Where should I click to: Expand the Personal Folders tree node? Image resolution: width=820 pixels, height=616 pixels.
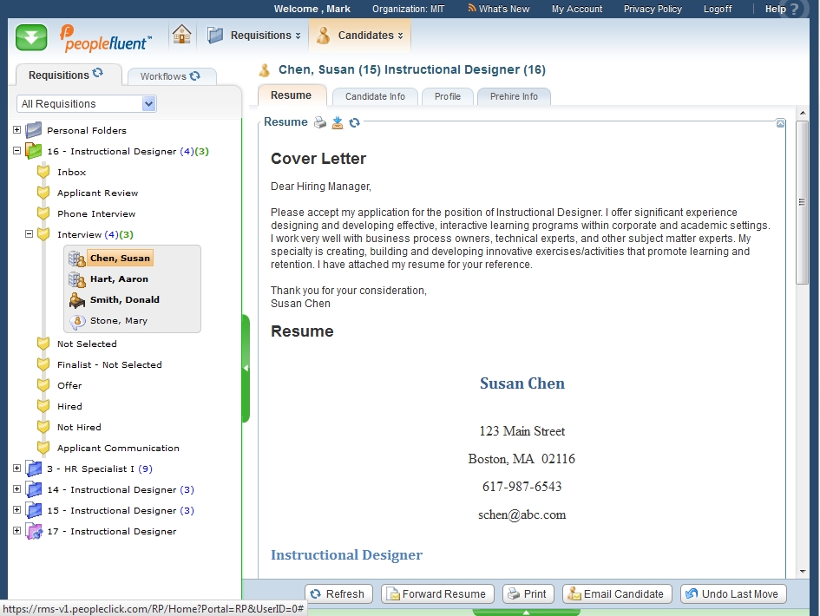16,130
